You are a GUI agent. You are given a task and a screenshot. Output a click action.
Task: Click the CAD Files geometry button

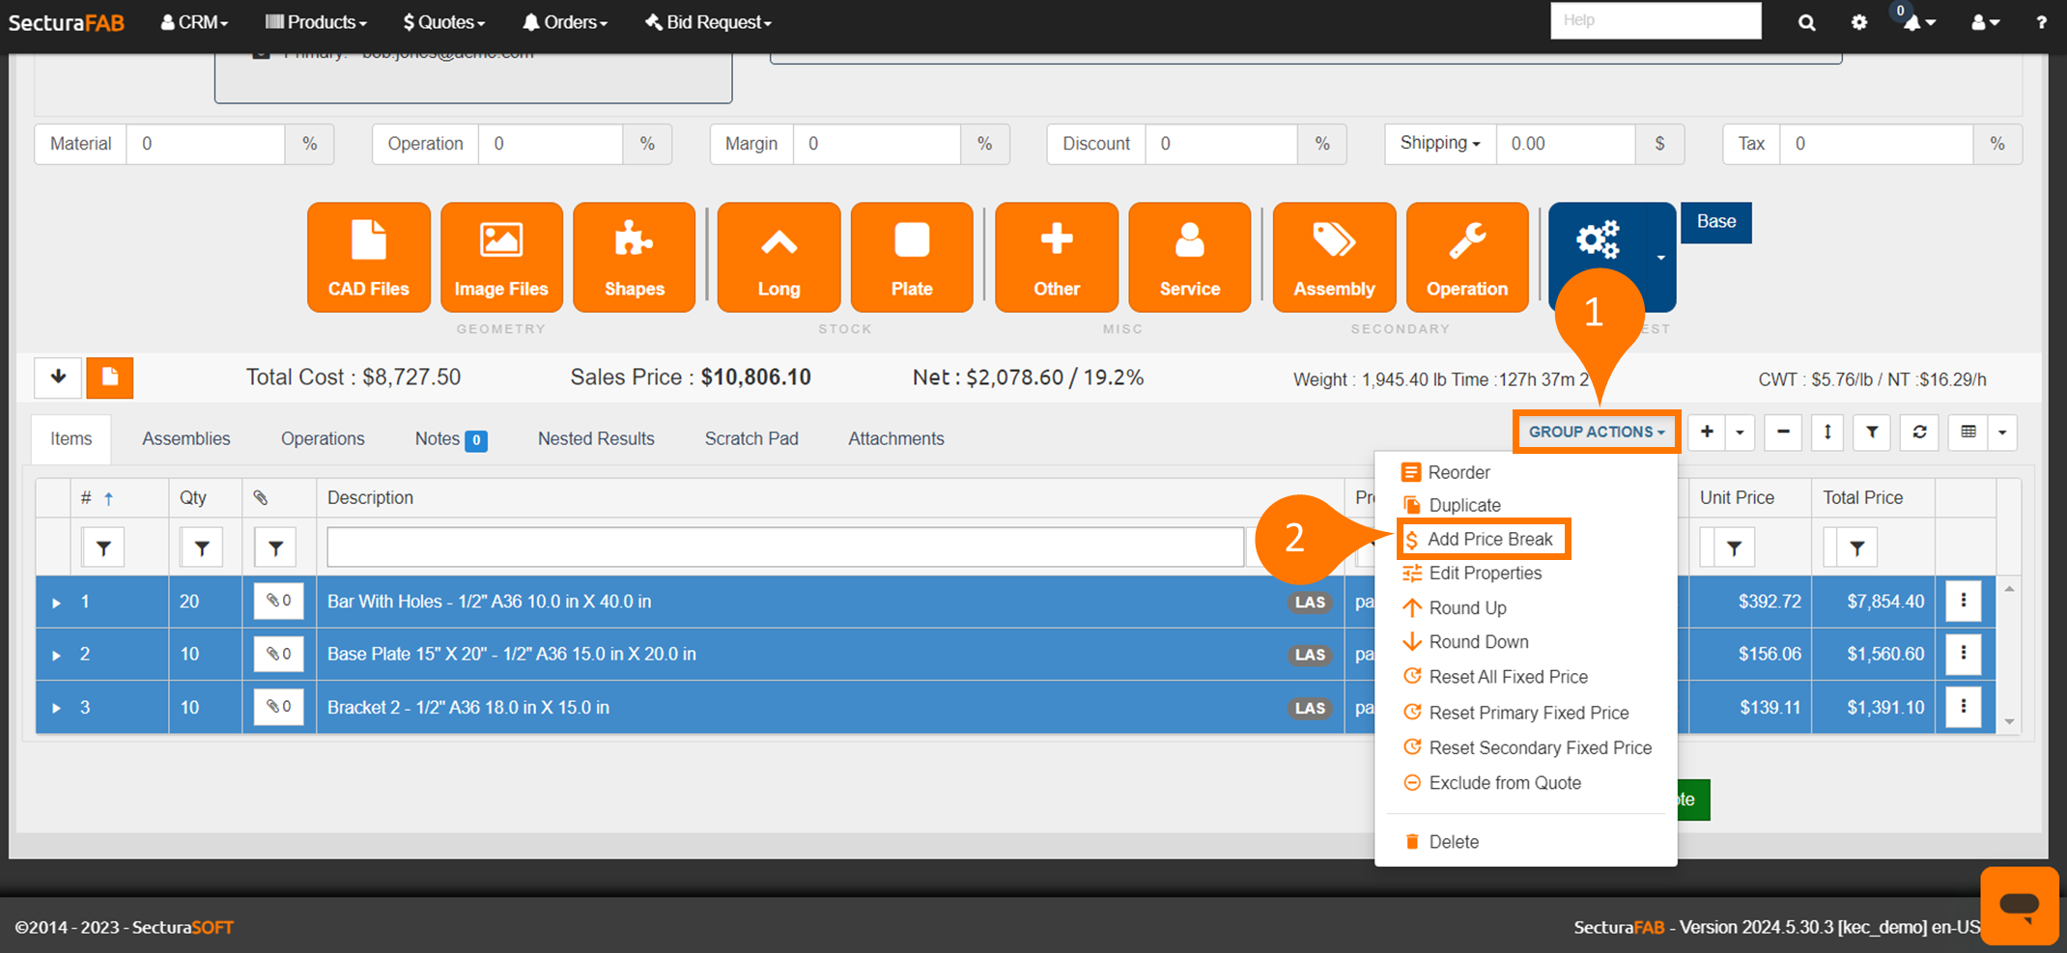click(368, 257)
